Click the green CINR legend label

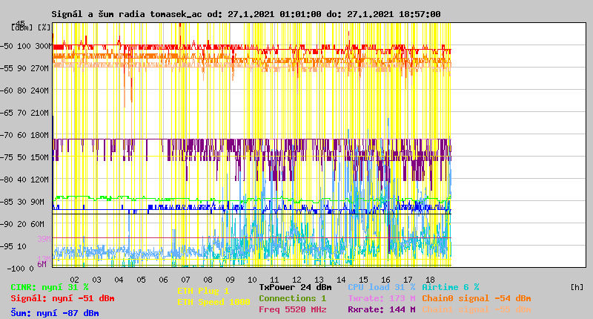tap(50, 286)
